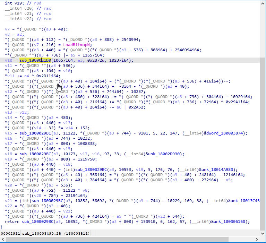Click the horizontal scrollbar thumb

pyautogui.click(x=117, y=239)
